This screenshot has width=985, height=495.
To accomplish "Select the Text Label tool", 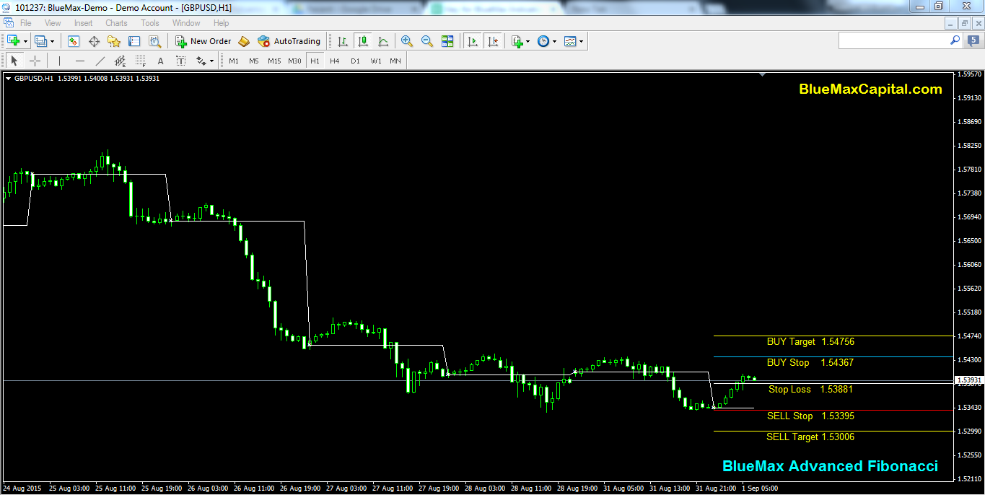I will coord(180,61).
